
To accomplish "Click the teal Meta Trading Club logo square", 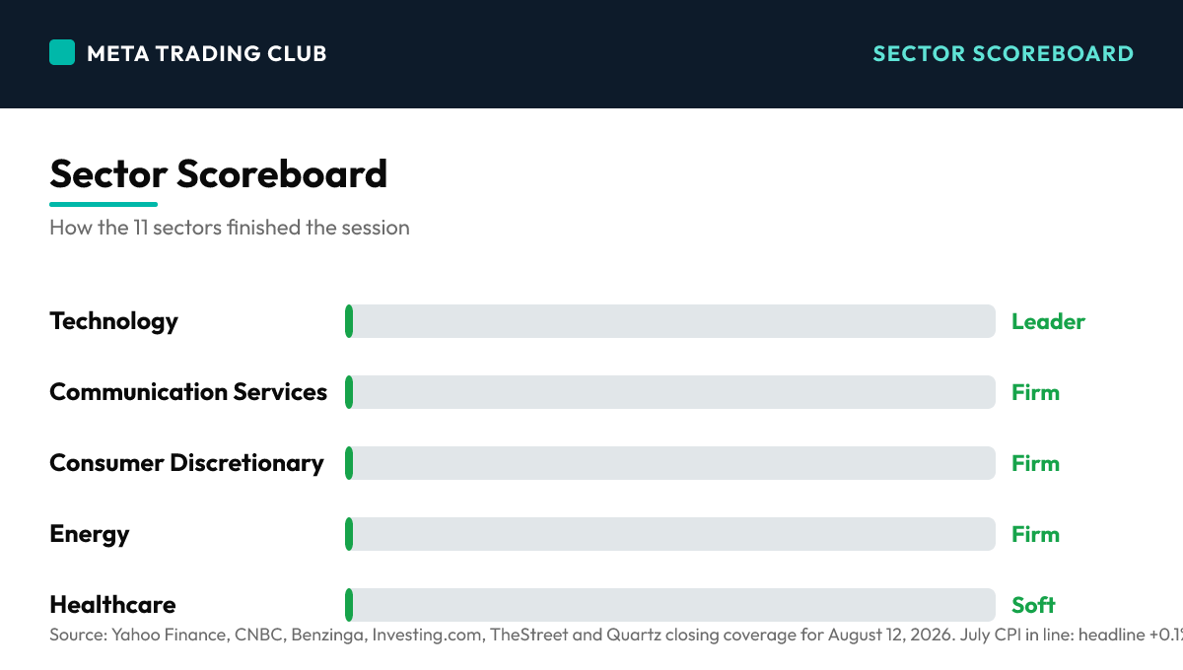I will pyautogui.click(x=62, y=52).
